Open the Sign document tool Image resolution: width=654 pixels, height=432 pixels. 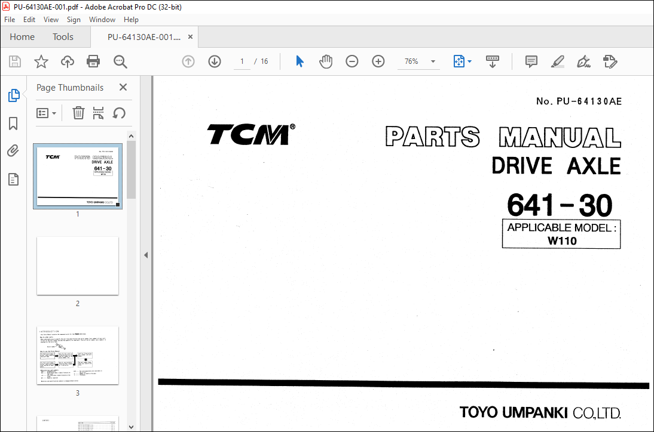[x=583, y=61]
